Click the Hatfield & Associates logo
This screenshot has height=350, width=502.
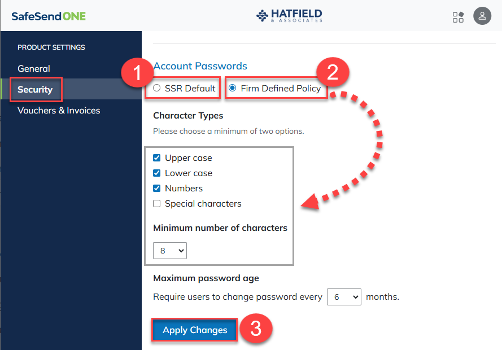[289, 16]
